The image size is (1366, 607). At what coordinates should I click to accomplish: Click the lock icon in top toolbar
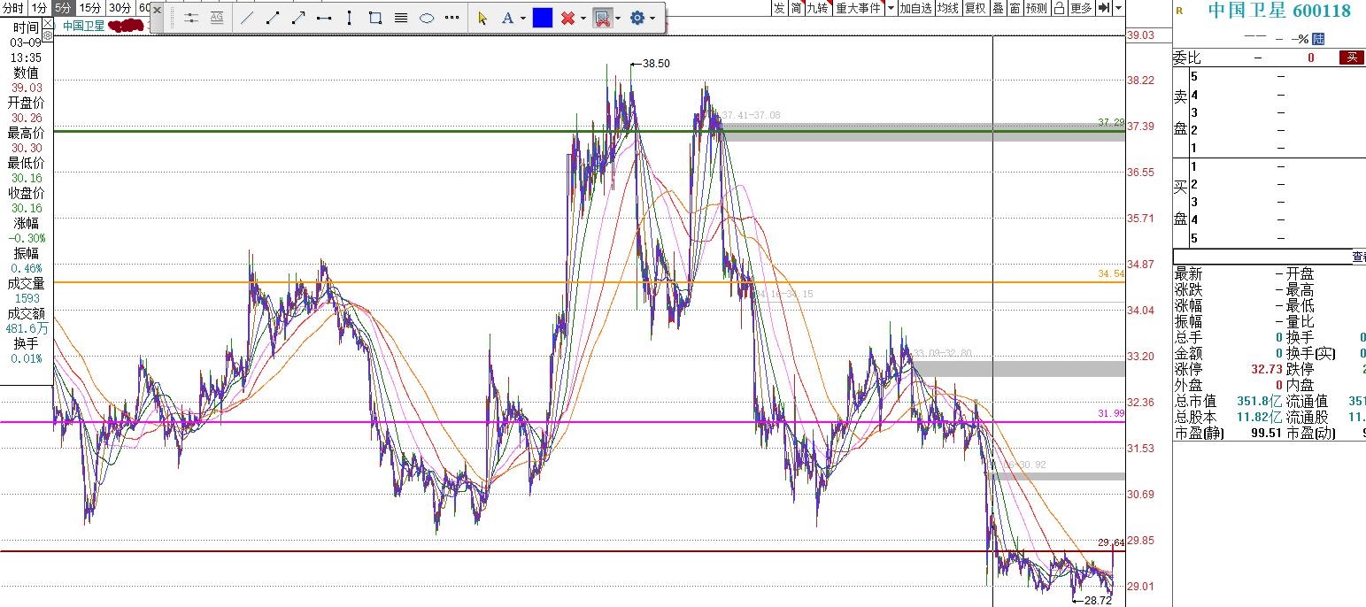pyautogui.click(x=1059, y=8)
